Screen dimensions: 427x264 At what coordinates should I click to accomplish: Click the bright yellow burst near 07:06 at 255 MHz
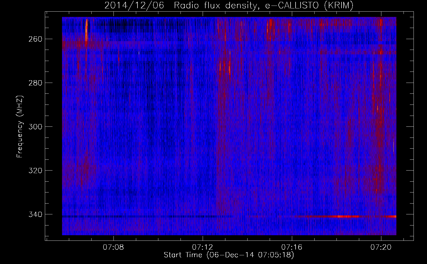coord(86,30)
